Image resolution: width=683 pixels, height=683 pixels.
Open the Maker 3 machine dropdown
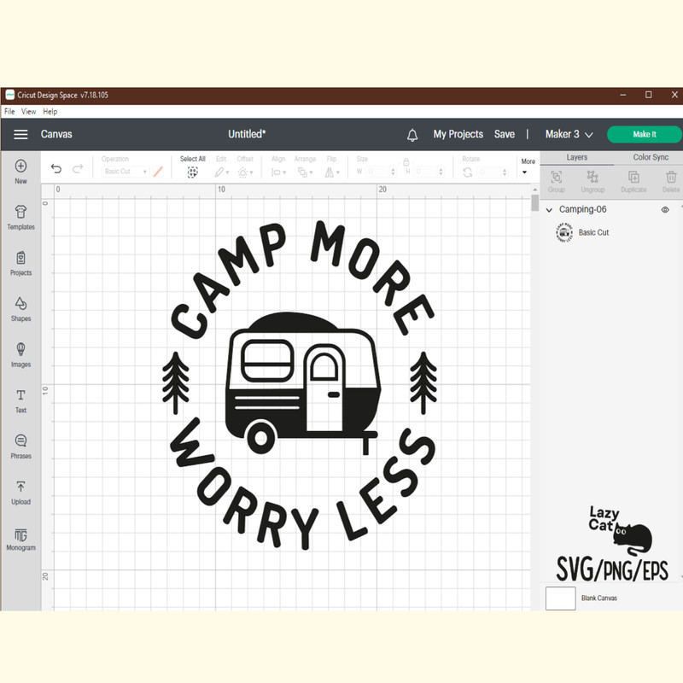pos(569,134)
